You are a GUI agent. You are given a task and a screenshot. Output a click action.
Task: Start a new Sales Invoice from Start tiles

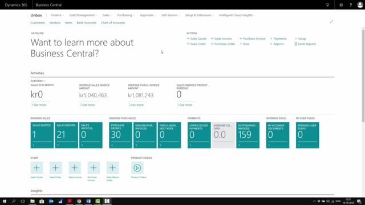coord(75,168)
